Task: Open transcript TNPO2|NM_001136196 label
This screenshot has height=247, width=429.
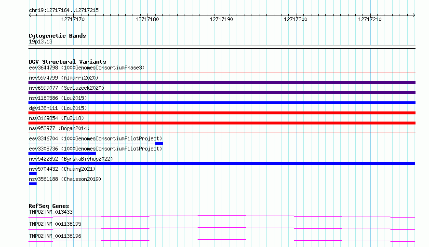Action: pyautogui.click(x=55, y=236)
